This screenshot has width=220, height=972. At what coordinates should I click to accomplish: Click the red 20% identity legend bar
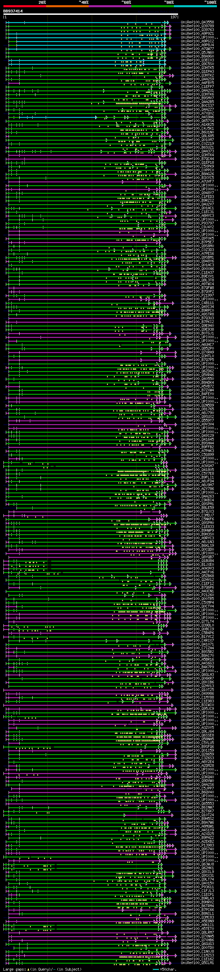pos(24,6)
